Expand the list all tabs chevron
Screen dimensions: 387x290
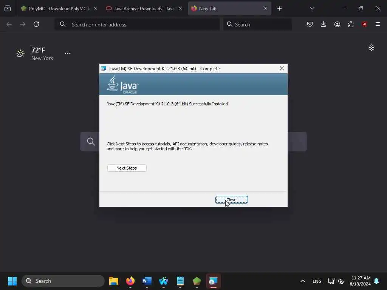[312, 8]
